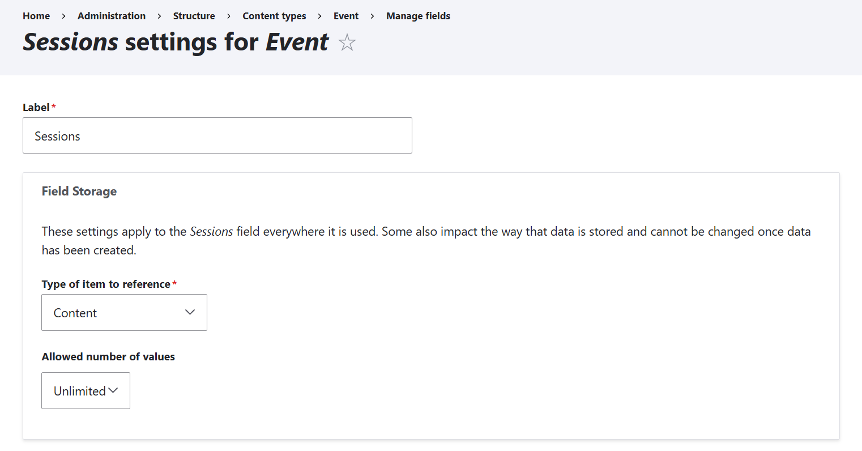This screenshot has width=862, height=451.
Task: Open the 'Type of item to reference' dropdown
Action: click(x=124, y=312)
